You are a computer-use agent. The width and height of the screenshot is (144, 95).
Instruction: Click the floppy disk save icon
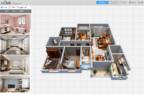(130, 3)
